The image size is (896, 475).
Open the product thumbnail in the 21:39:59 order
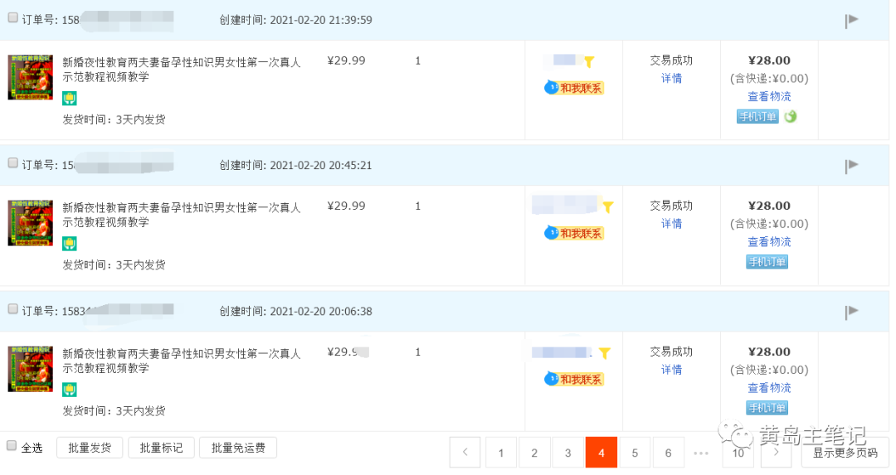(31, 77)
